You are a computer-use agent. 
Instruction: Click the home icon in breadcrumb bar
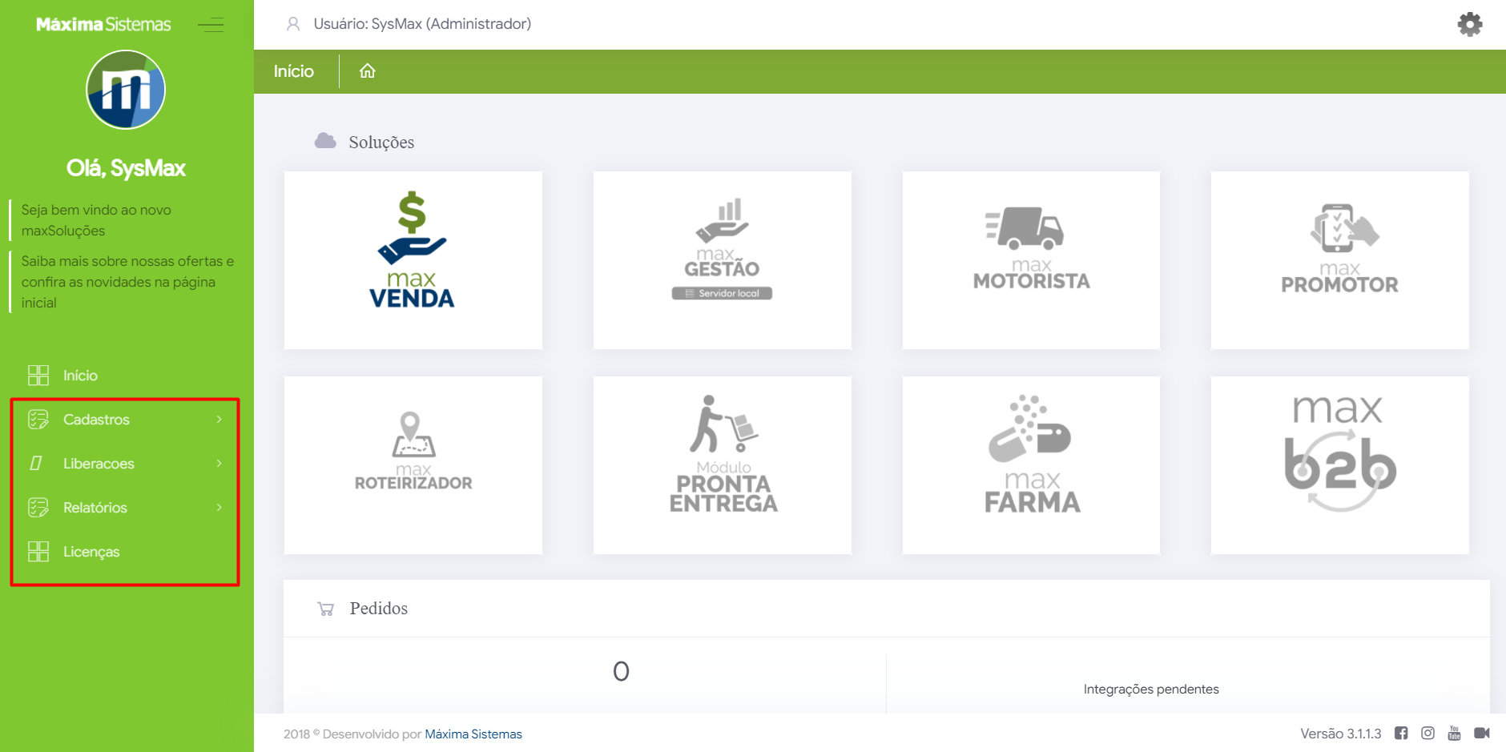click(367, 71)
